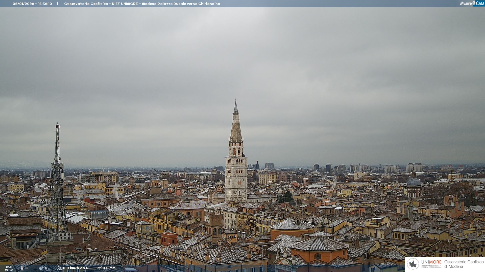Click the UNIMORE horseman seal emblem
The height and width of the screenshot is (272, 485).
click(413, 264)
